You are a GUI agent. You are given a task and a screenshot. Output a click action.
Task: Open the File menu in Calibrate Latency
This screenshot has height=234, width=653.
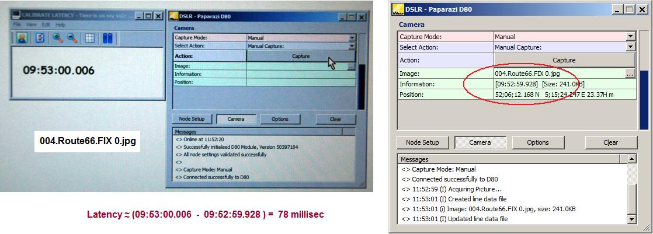tap(17, 25)
